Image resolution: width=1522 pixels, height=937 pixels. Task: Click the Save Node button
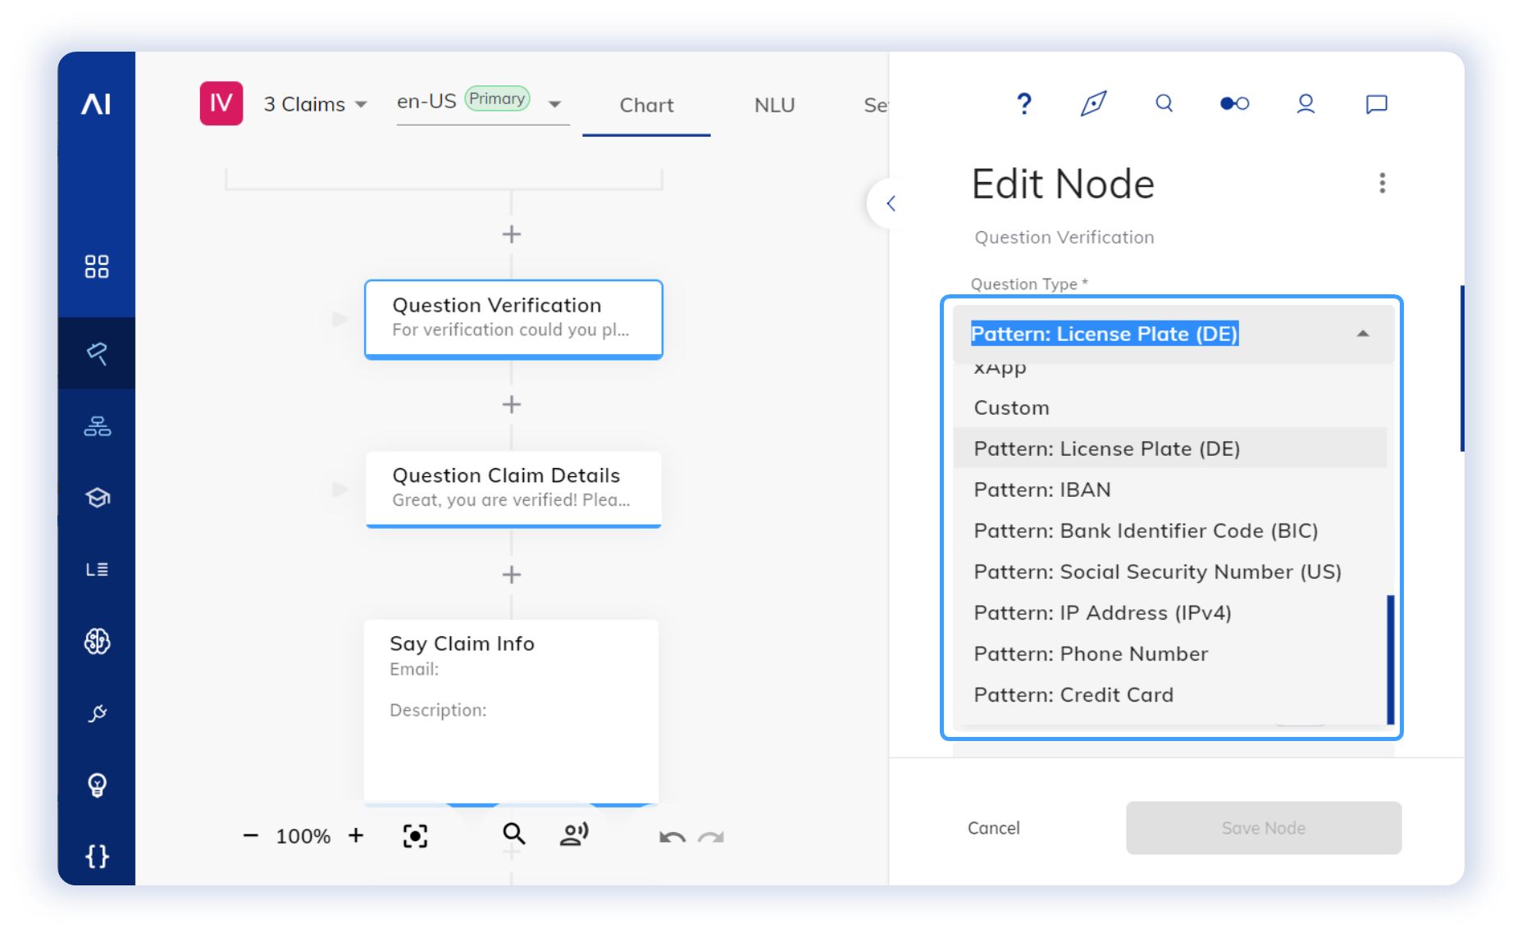[1263, 828]
